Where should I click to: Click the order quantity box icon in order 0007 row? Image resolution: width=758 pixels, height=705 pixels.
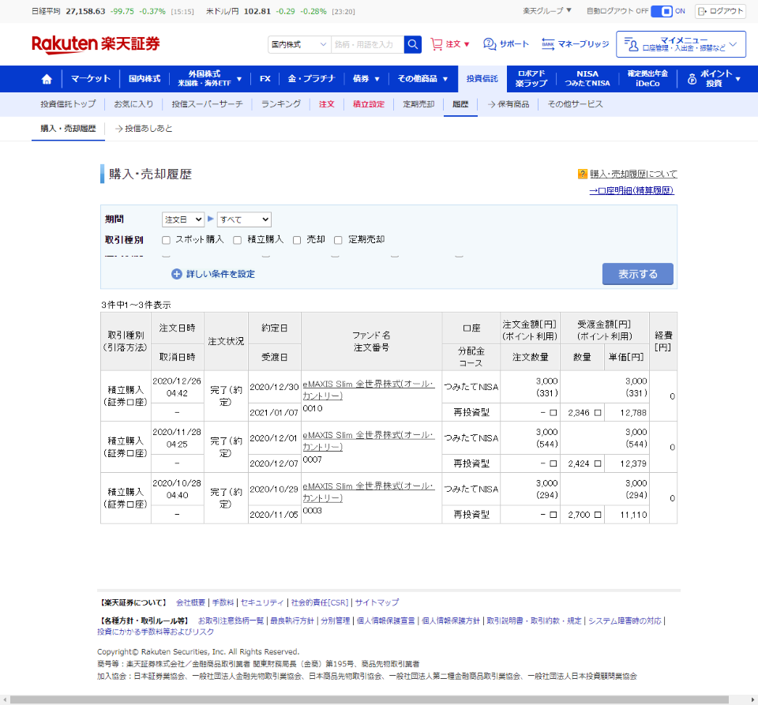click(x=553, y=463)
